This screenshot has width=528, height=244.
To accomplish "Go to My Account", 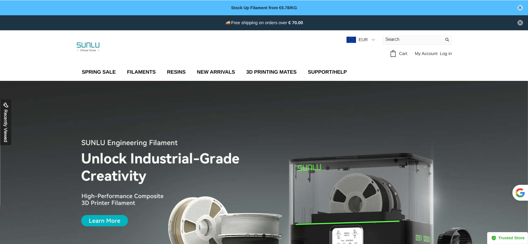I will tap(426, 54).
